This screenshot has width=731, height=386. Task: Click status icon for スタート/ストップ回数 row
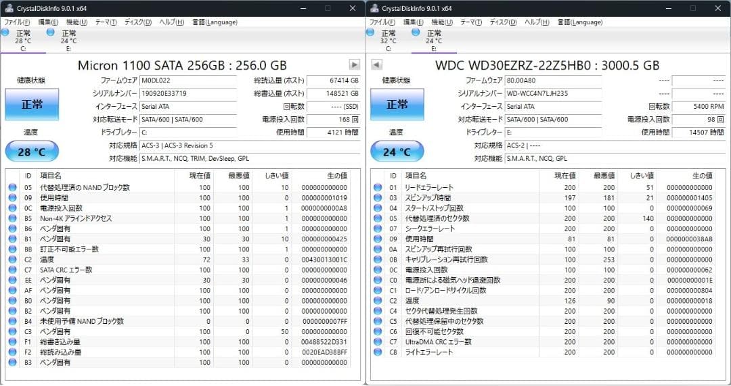[x=378, y=208]
